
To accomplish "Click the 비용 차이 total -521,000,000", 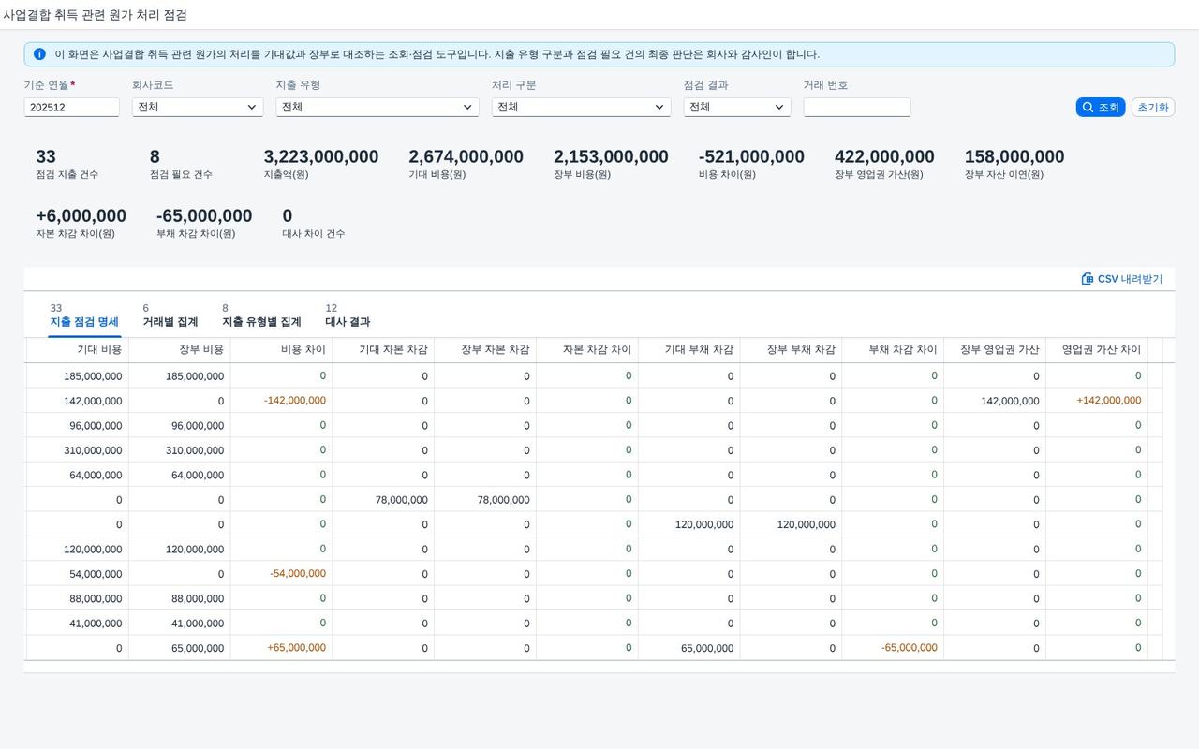I will pyautogui.click(x=751, y=156).
